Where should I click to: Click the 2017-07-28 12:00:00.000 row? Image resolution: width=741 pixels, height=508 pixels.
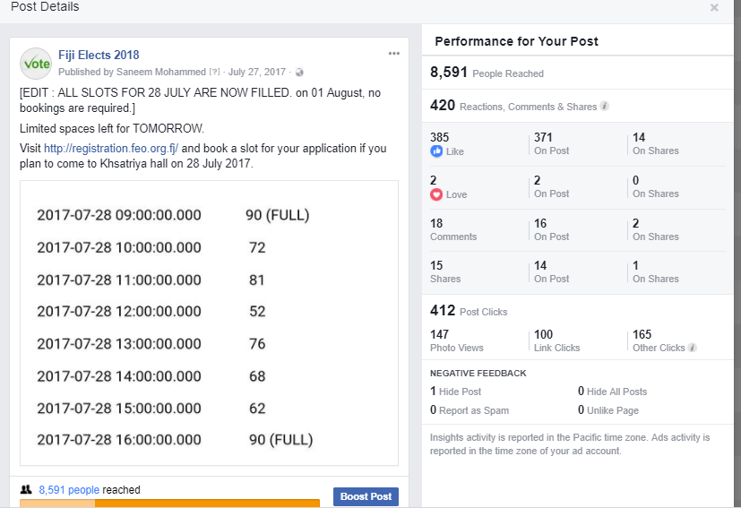(151, 312)
